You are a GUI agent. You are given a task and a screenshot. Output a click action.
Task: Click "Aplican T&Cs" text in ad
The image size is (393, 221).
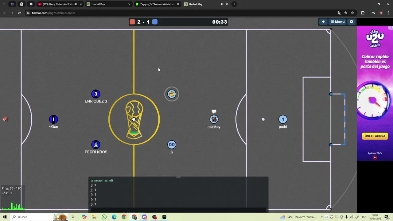coord(375,153)
